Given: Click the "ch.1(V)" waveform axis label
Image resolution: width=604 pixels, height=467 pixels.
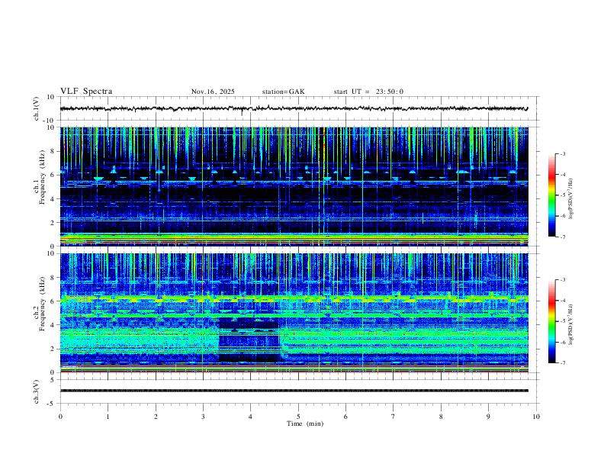Looking at the screenshot, I should coord(37,108).
